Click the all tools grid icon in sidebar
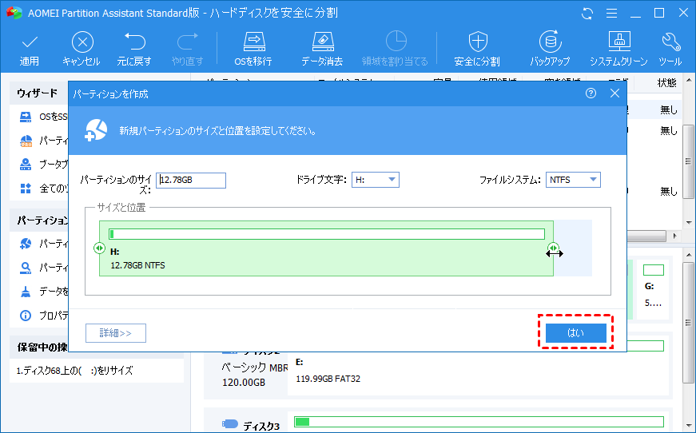Viewport: 696px width, 433px height. pyautogui.click(x=26, y=189)
